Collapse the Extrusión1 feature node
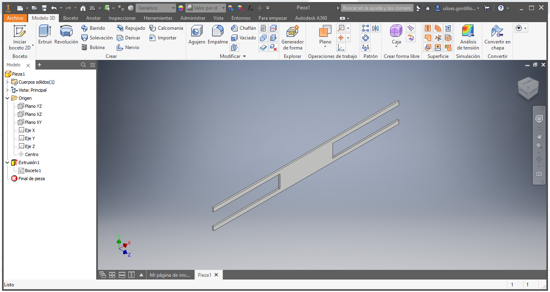The image size is (550, 292). coord(7,162)
